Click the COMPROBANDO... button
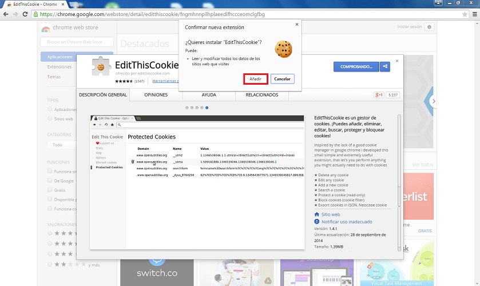The image size is (480, 286). coord(356,66)
